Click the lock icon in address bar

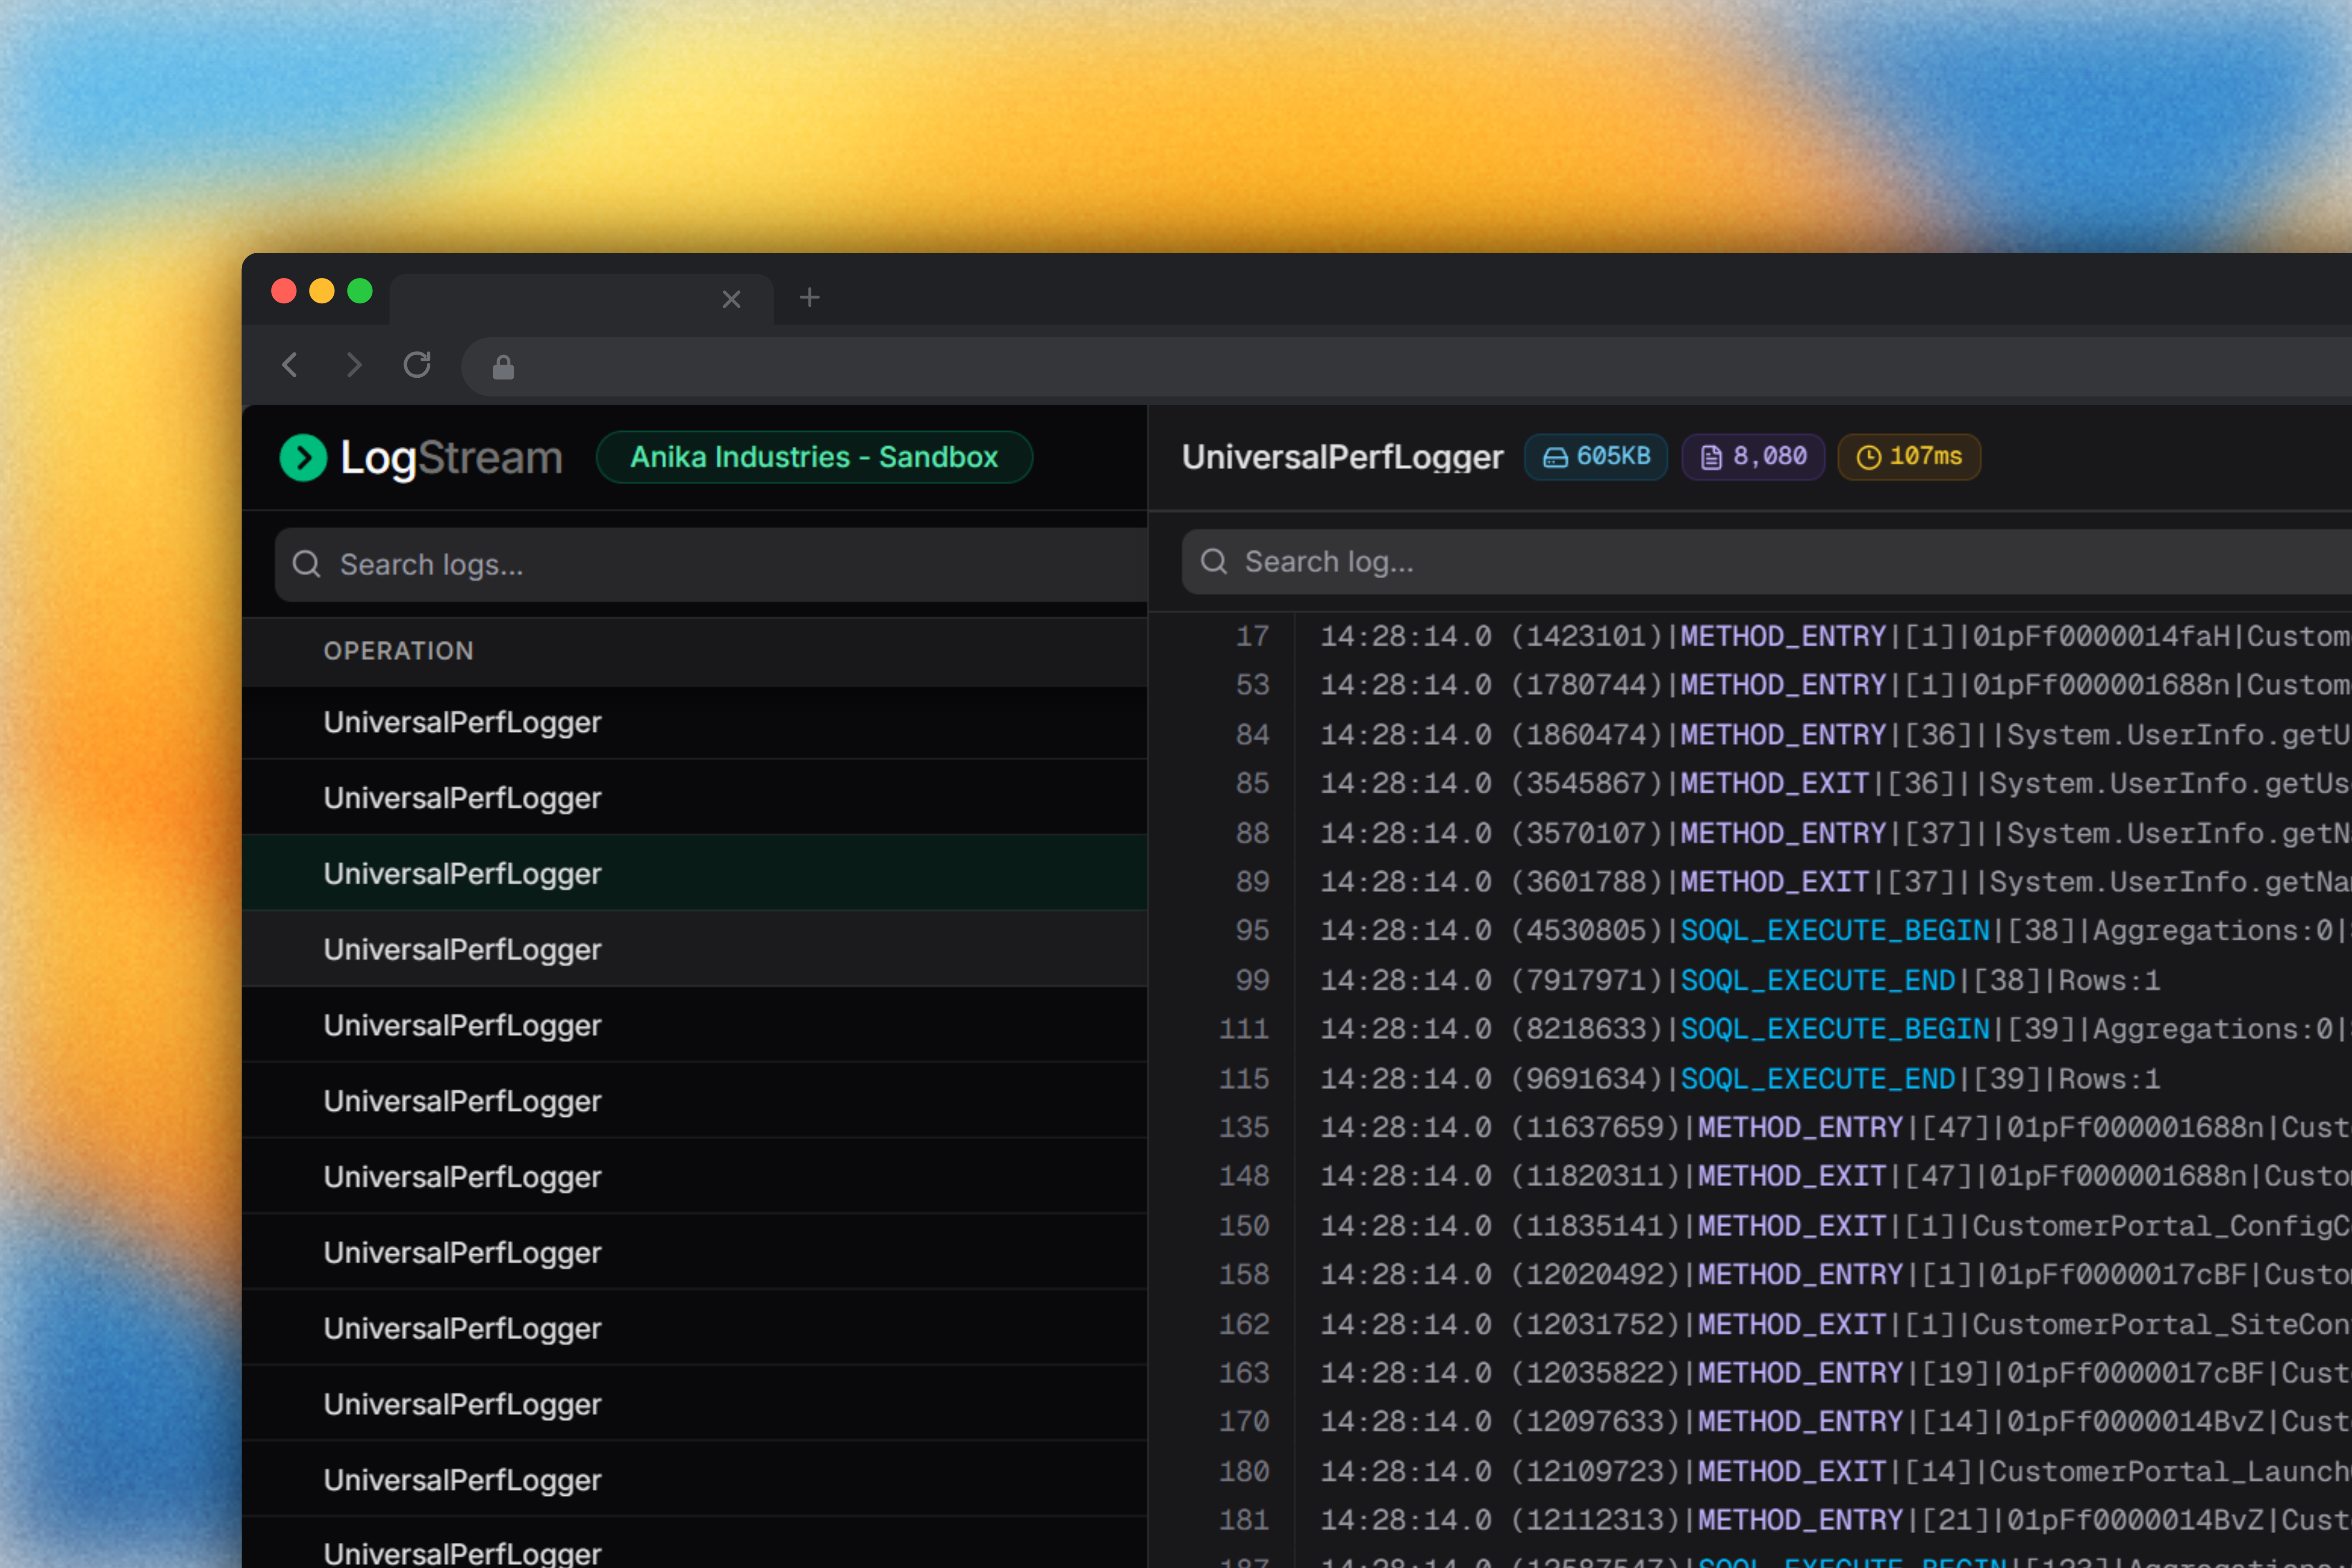click(x=503, y=367)
